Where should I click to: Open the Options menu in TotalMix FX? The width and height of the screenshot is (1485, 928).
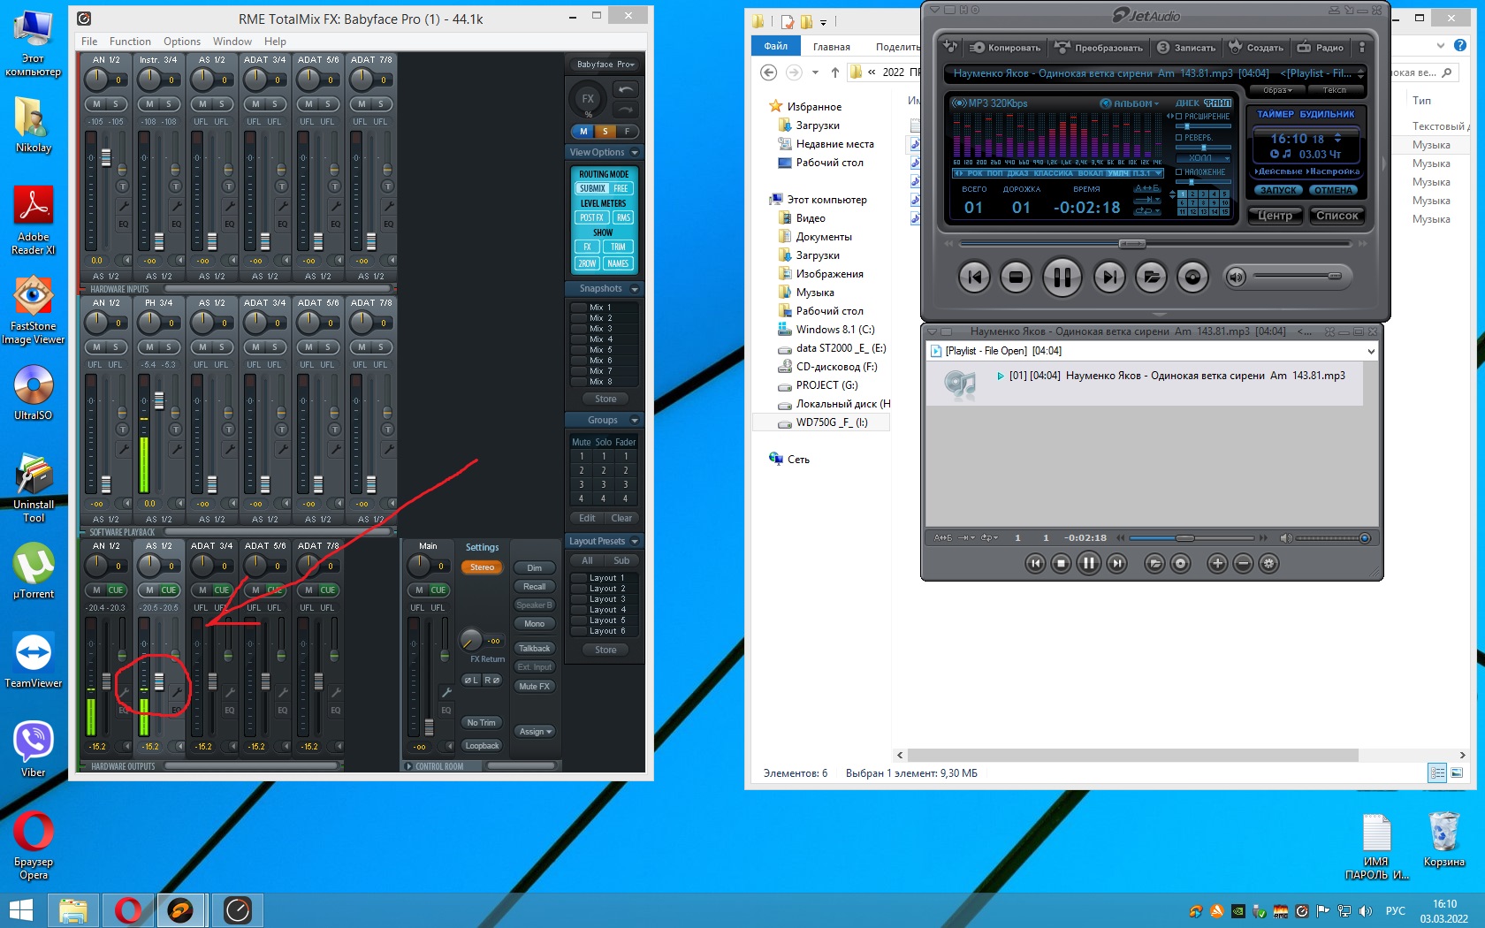coord(182,42)
